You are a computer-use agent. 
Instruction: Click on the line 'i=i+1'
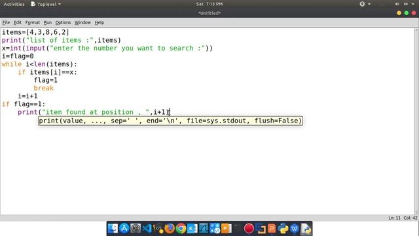click(x=27, y=96)
